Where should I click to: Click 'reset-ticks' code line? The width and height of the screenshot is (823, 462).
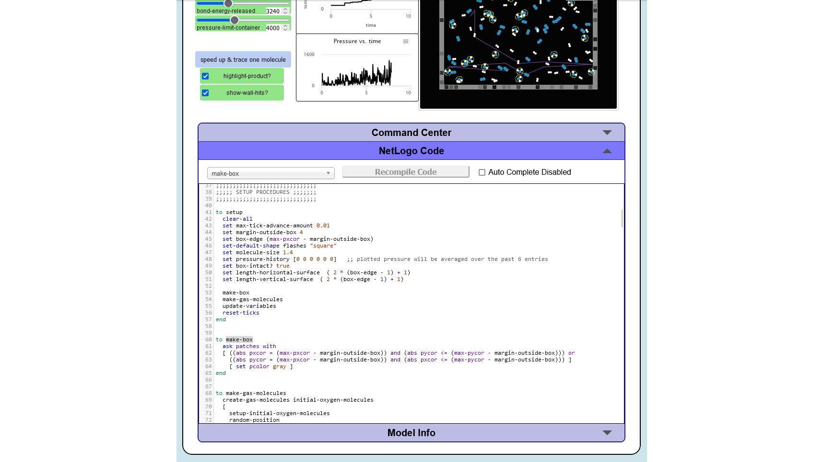click(x=241, y=313)
